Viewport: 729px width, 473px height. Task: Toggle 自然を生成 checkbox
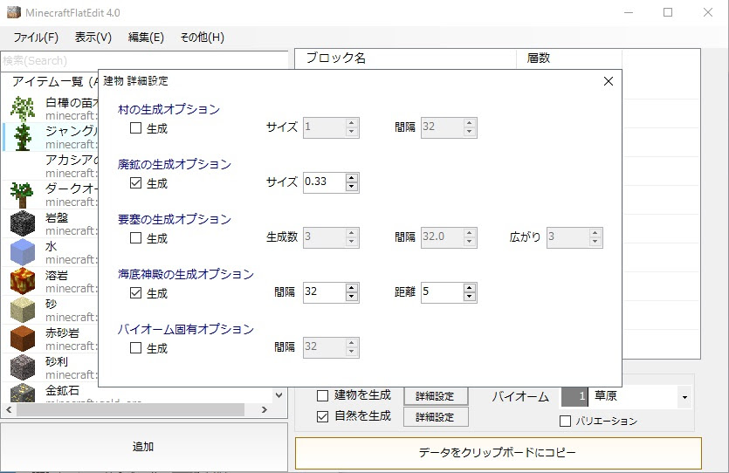tap(323, 416)
